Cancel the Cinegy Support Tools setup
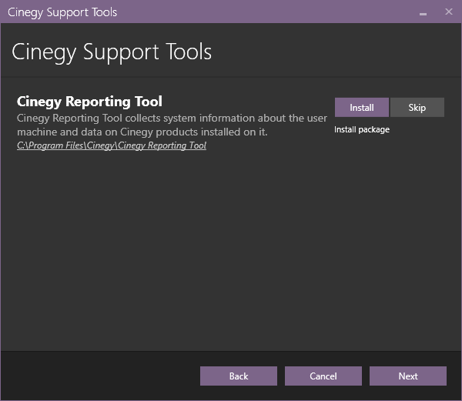462x401 pixels. pyautogui.click(x=323, y=376)
